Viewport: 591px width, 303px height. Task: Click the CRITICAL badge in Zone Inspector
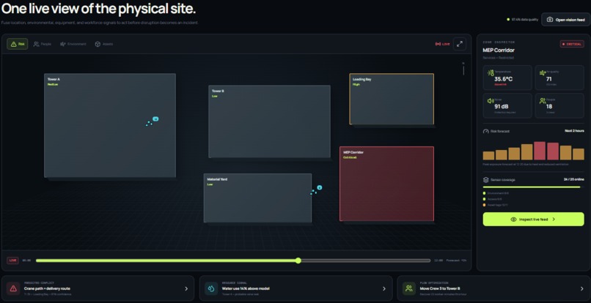click(572, 44)
